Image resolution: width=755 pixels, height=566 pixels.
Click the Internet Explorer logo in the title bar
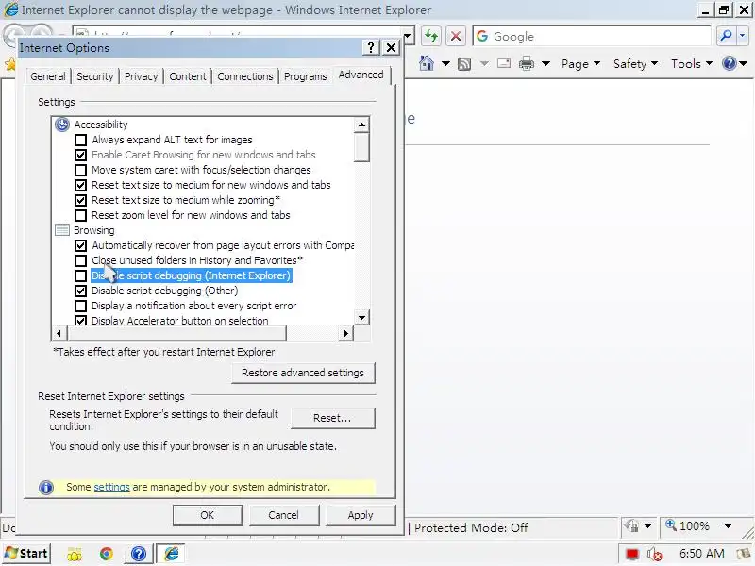10,9
